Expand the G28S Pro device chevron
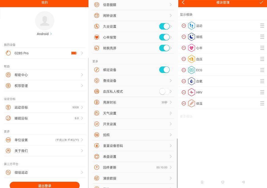267x188 pixels. click(82, 53)
